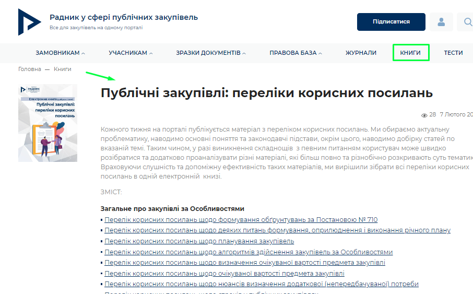This screenshot has width=473, height=294.
Task: Expand the ЗРАЗКИ ДОКУМЕНТІВ dropdown menu
Action: click(210, 53)
